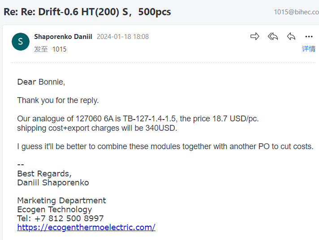
Task: Show message details via 详情 link
Action: click(x=309, y=49)
